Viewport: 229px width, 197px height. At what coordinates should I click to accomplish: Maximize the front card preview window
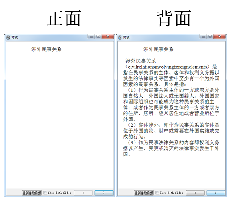(98, 37)
